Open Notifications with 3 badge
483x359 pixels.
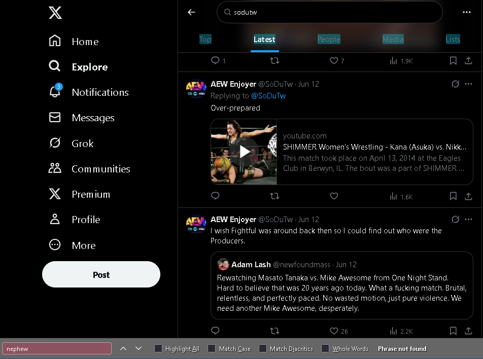[x=89, y=92]
